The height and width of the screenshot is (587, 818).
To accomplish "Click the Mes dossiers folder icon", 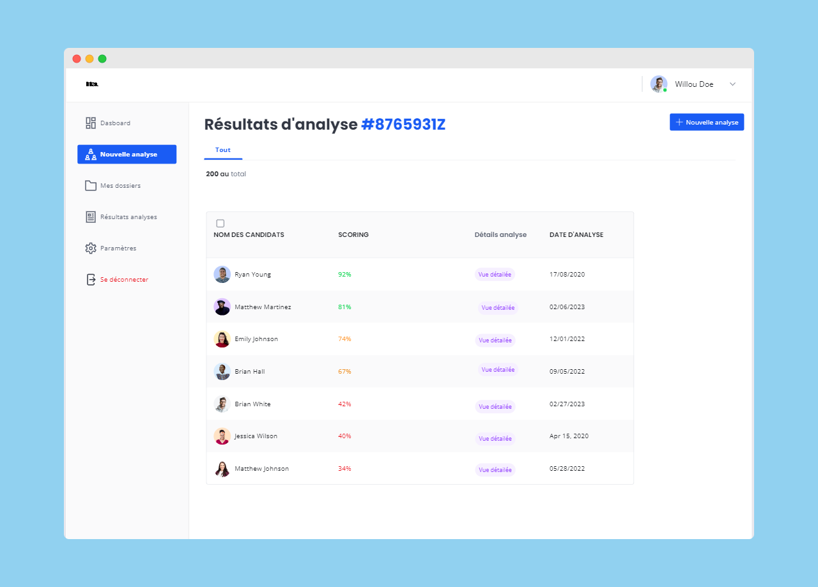I will click(x=91, y=185).
